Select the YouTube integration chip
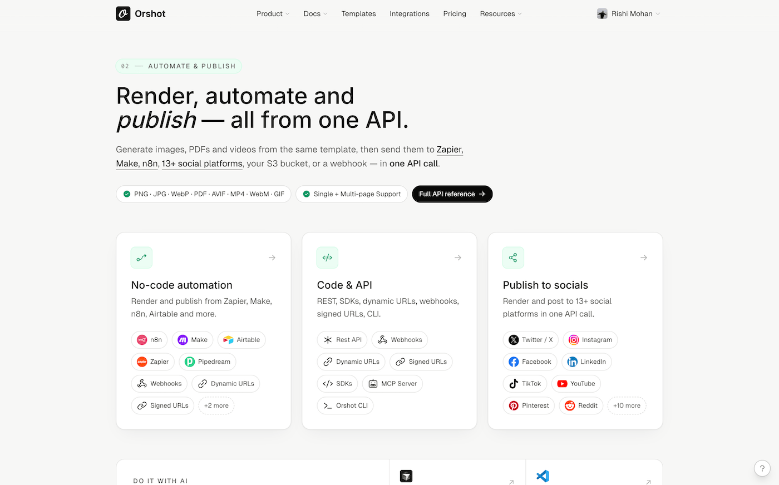 [x=576, y=384]
